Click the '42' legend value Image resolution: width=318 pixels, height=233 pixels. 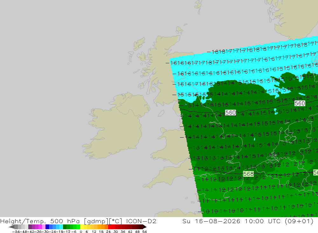pyautogui.click(x=130, y=232)
